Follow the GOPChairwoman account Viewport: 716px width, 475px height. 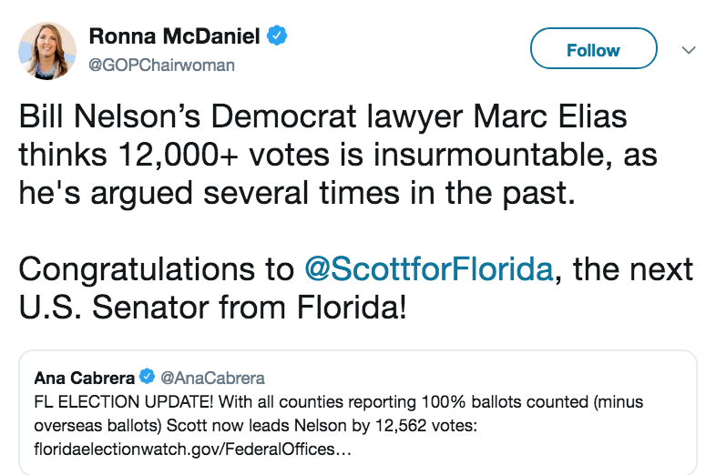pyautogui.click(x=594, y=48)
